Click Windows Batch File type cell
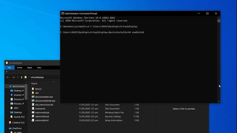 pos(114,113)
